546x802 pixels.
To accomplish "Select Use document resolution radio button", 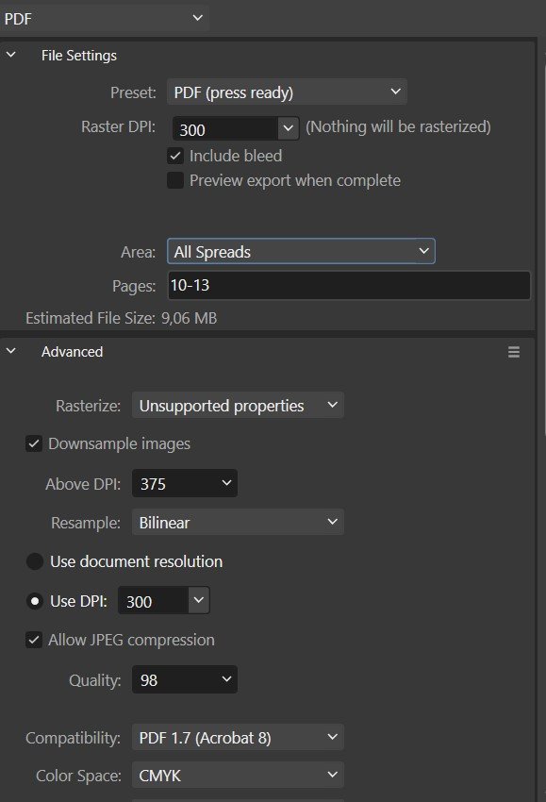I will [34, 561].
